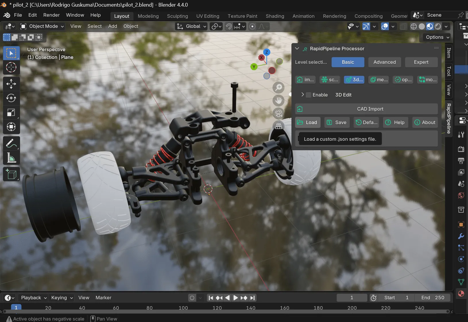The image size is (468, 322).
Task: Open the Particles properties tab icon
Action: 461,248
